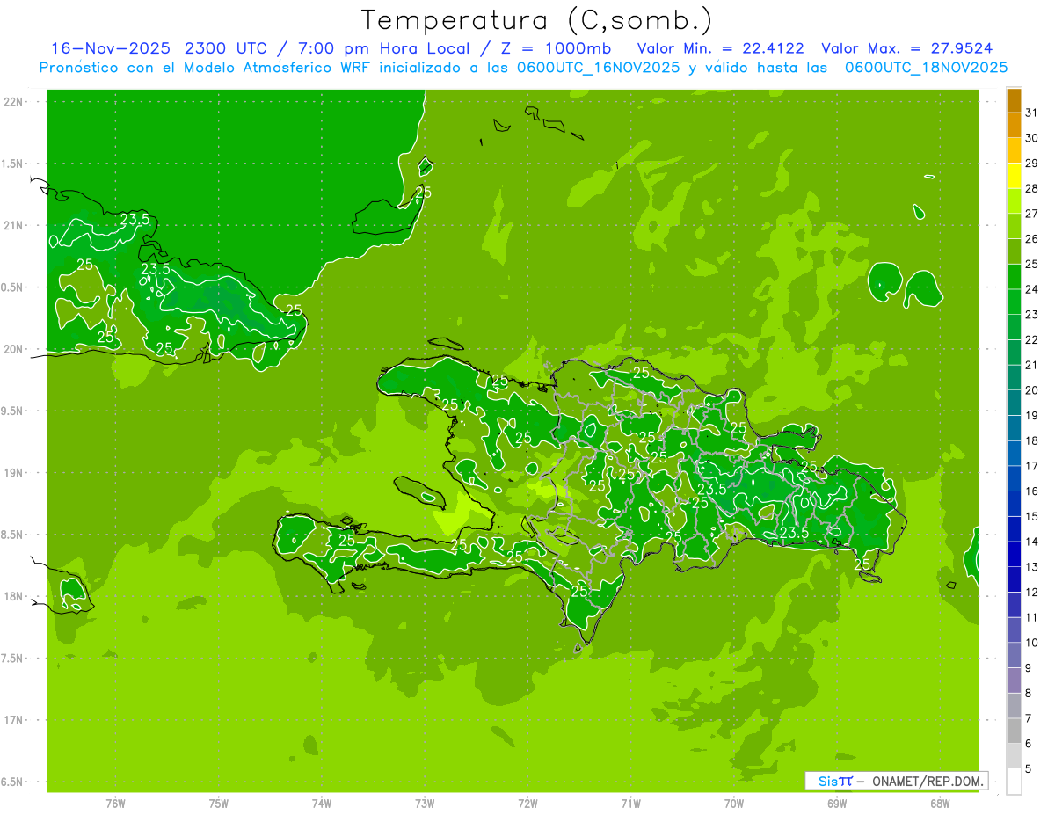1055x815 pixels.
Task: Click the "22N" latitude label
Action: [x=12, y=102]
